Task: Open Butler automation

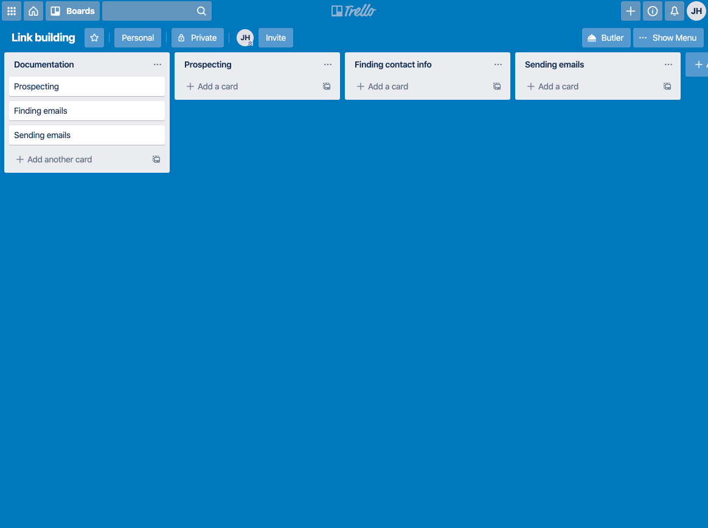Action: click(606, 38)
